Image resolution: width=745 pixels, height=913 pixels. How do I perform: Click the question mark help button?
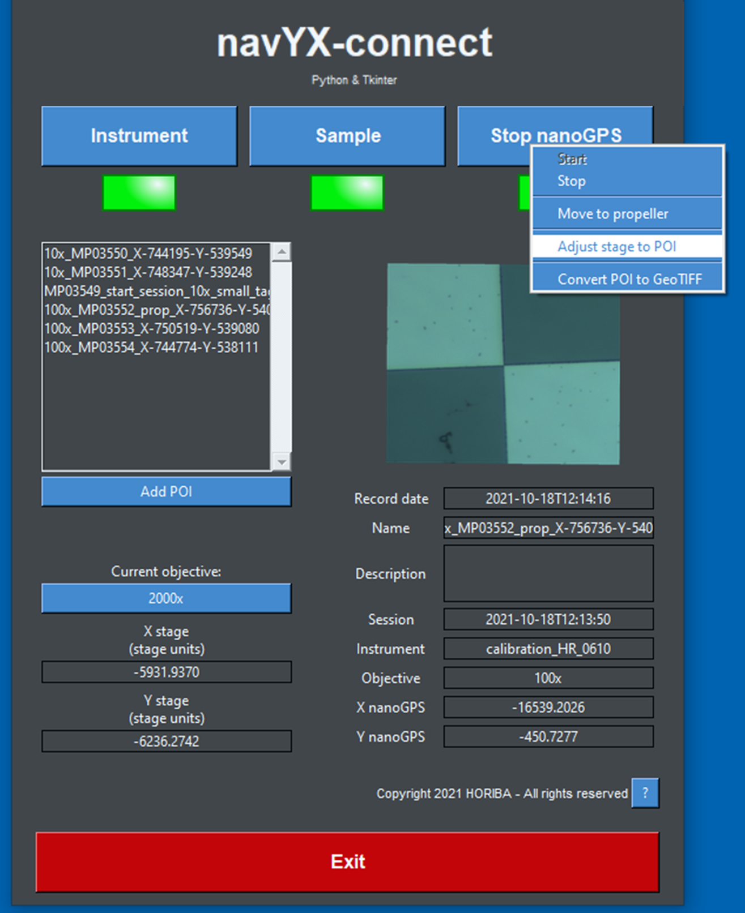645,793
